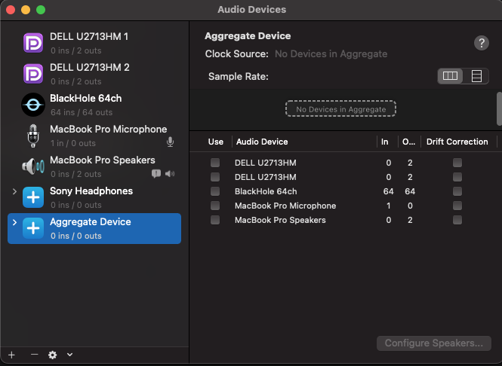The image size is (502, 366).
Task: Select Sony Headphones in sidebar
Action: [x=94, y=197]
